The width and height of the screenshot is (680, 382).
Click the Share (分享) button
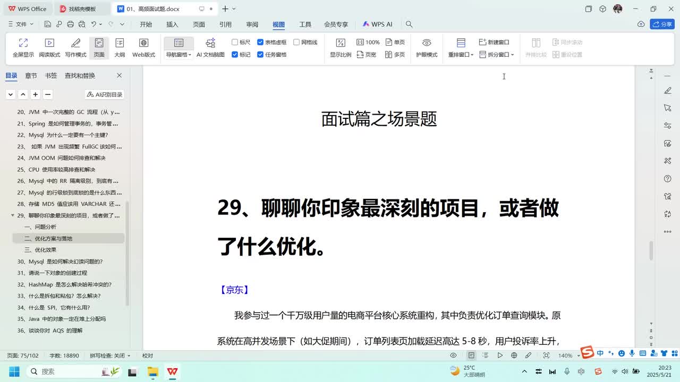click(662, 24)
